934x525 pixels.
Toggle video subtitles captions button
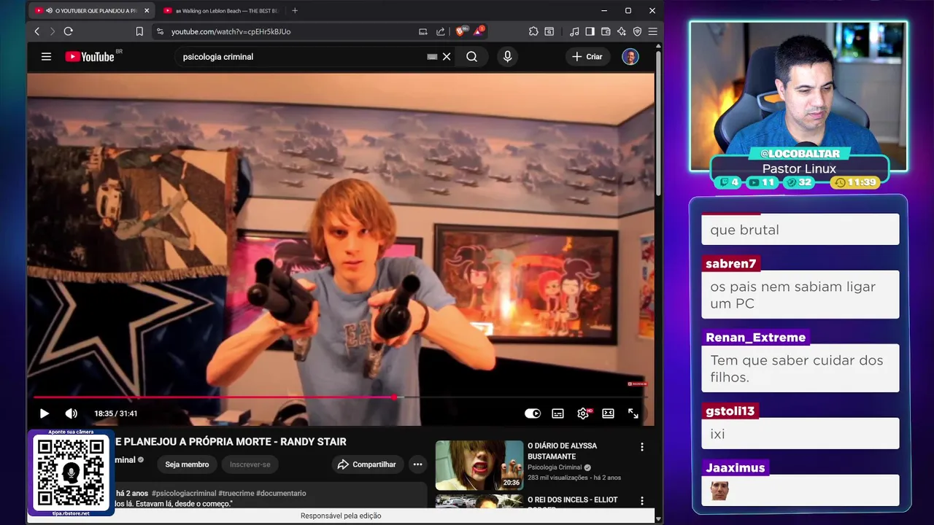pos(557,413)
